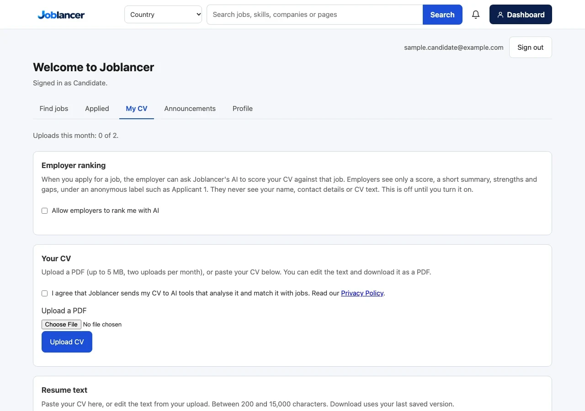
Task: Click the Upload CV button
Action: pyautogui.click(x=67, y=342)
